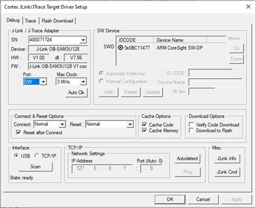Viewport: 255px width, 208px height.
Task: Open the Flash Download tab
Action: coord(58,21)
